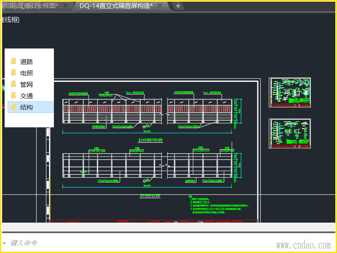Select the upper elevation title 直立式隔音屏立面图

[x=150, y=140]
